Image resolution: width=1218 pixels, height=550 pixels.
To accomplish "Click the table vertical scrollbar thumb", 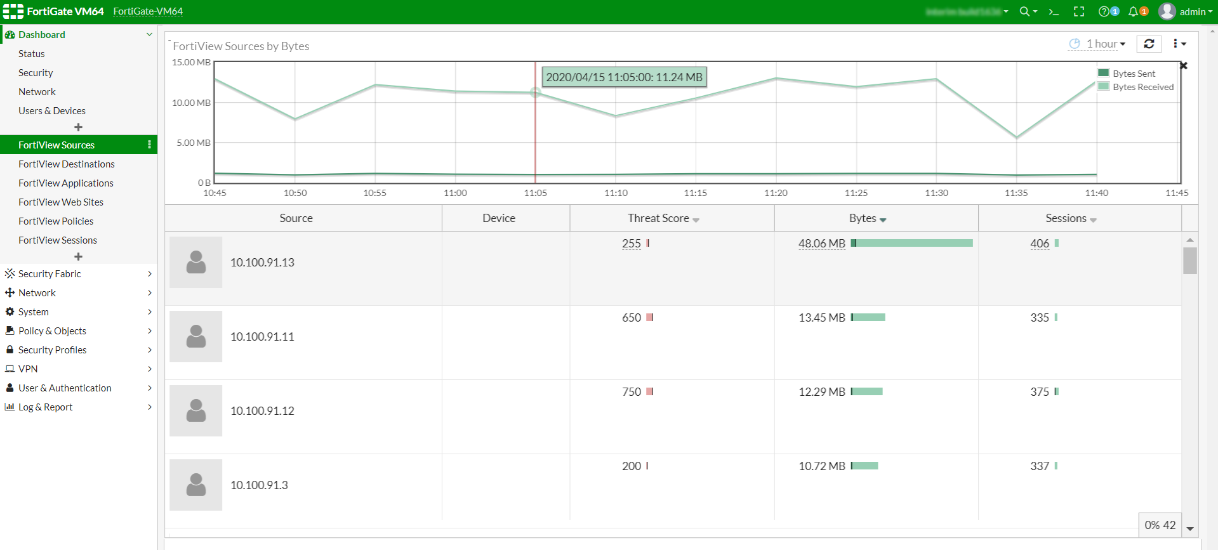I will [1190, 260].
